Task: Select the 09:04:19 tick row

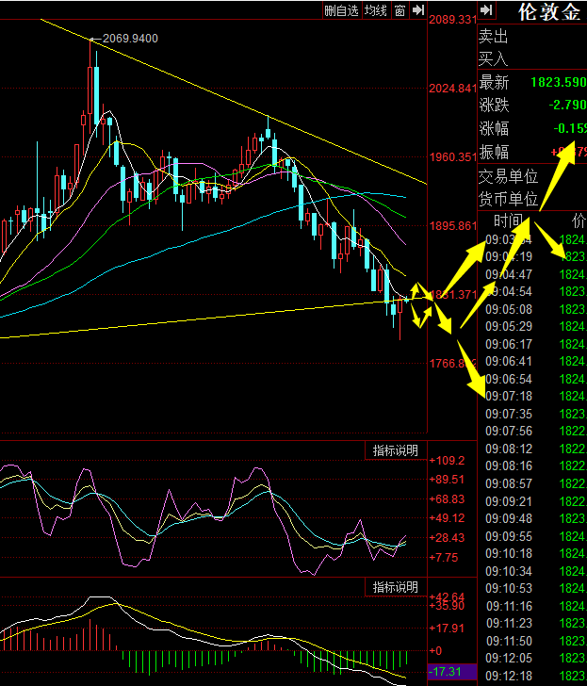Action: pos(536,256)
